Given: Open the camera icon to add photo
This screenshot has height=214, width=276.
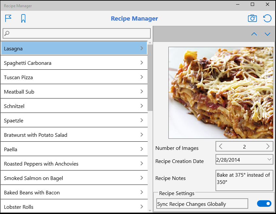Looking at the screenshot, I should pyautogui.click(x=252, y=18).
